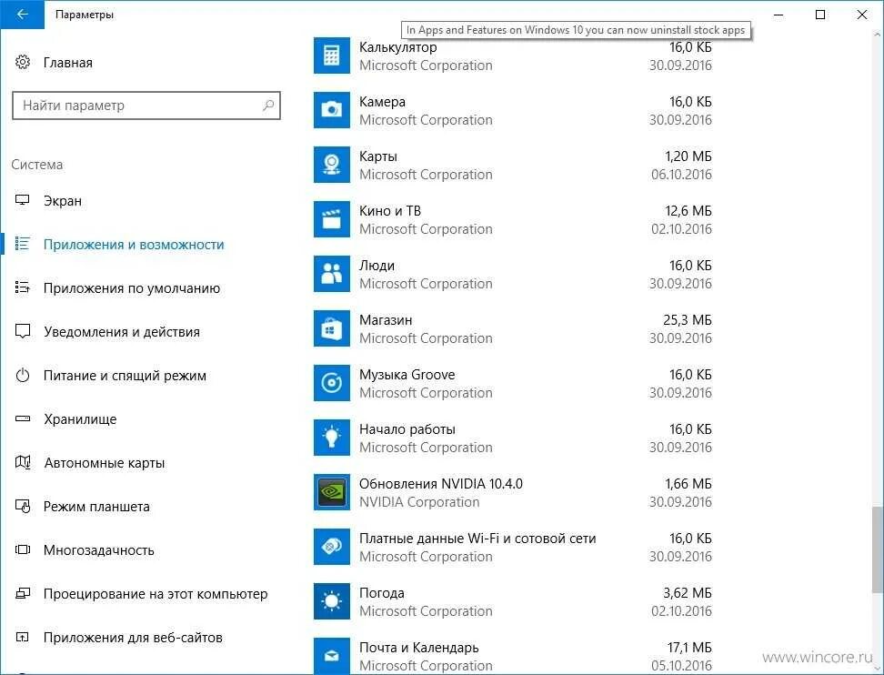Maximize the Параметры window
Viewport: 884px width, 675px height.
click(820, 15)
